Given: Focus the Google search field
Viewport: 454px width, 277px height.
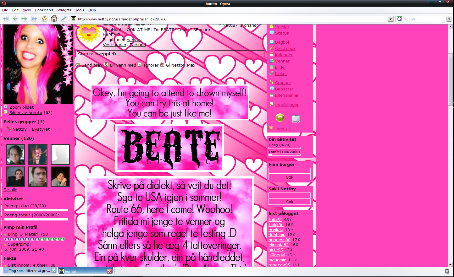Looking at the screenshot, I should click(424, 19).
